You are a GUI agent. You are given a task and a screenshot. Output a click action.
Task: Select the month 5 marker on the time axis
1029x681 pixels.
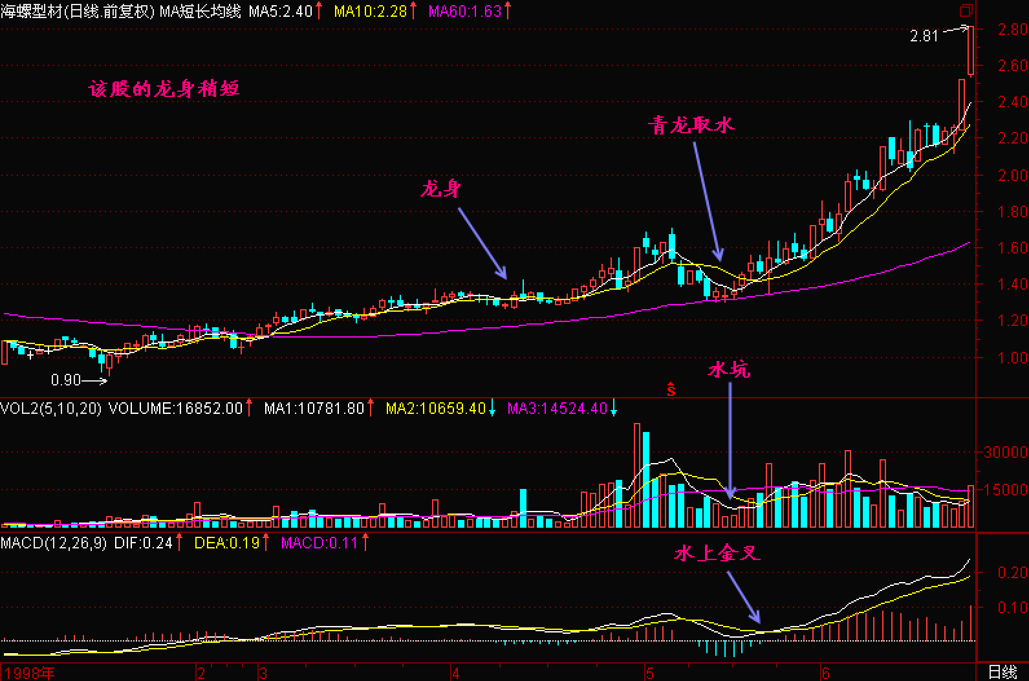pyautogui.click(x=649, y=673)
